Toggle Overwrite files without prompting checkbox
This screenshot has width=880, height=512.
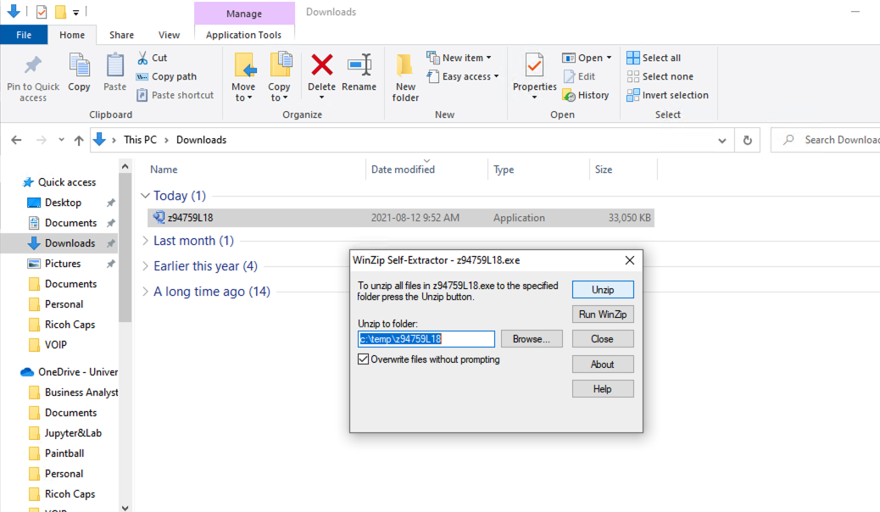click(x=363, y=359)
